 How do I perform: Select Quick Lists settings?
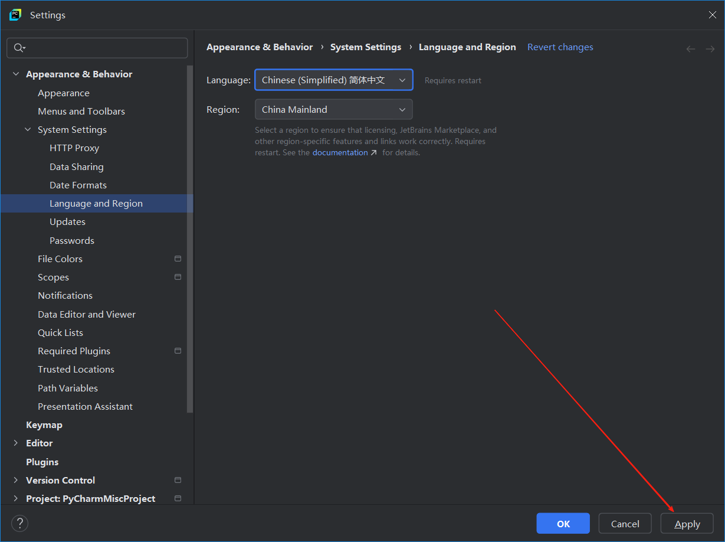click(x=61, y=332)
